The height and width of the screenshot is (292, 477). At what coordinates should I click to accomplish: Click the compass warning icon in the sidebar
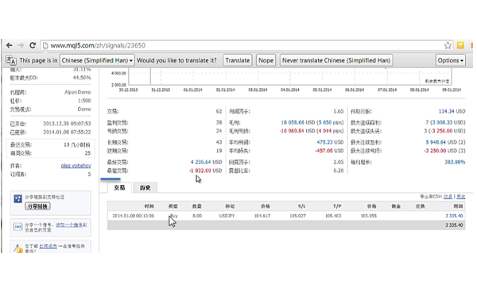[17, 248]
